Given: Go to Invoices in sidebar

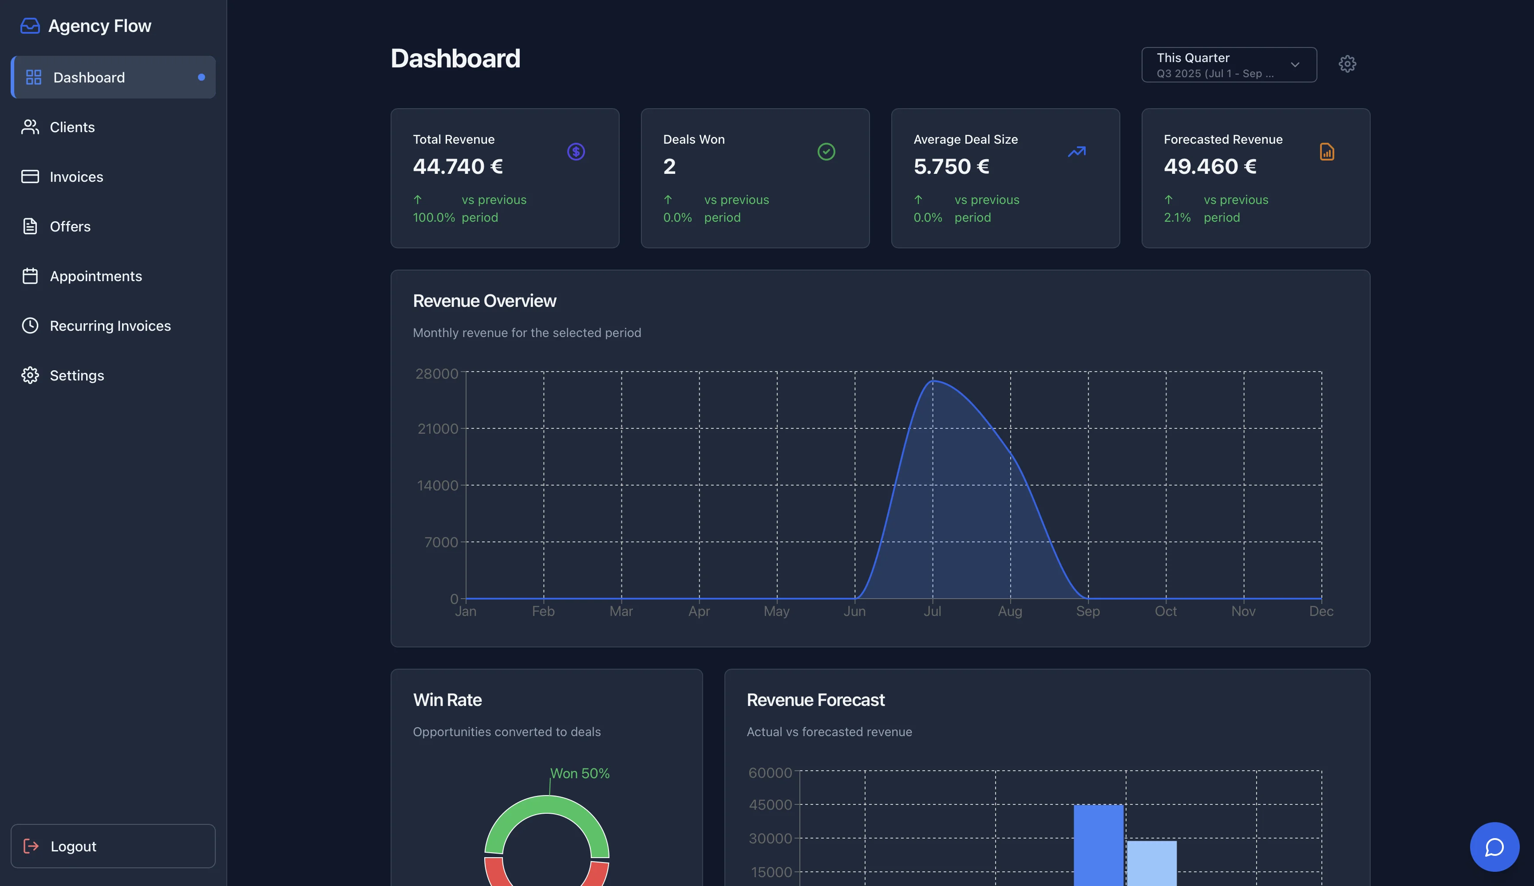Looking at the screenshot, I should pyautogui.click(x=76, y=177).
